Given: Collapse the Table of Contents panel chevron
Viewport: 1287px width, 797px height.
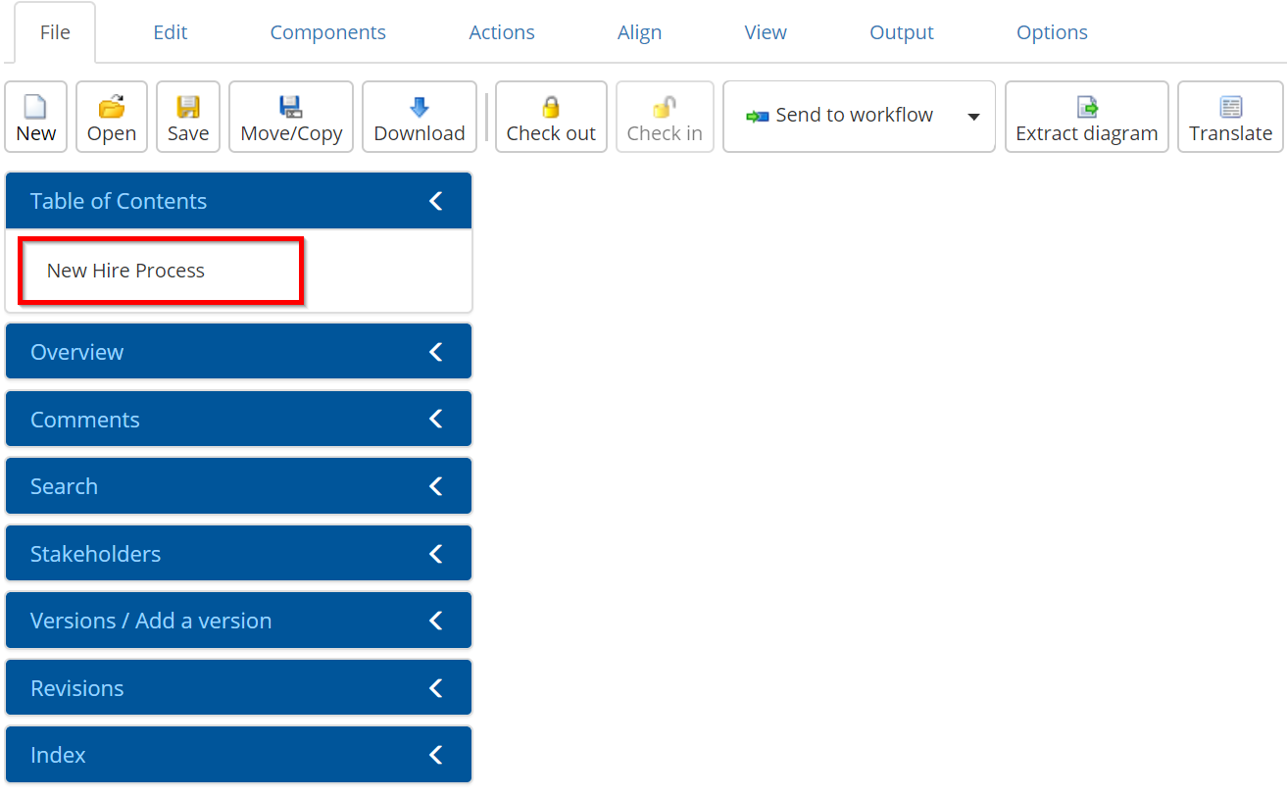Looking at the screenshot, I should [436, 201].
